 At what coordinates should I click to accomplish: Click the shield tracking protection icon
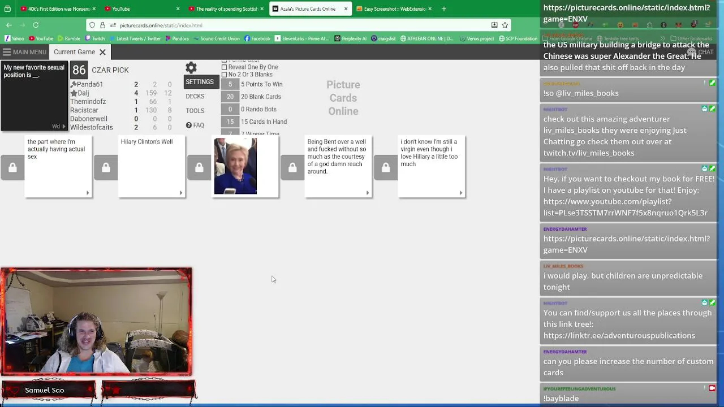click(x=92, y=25)
